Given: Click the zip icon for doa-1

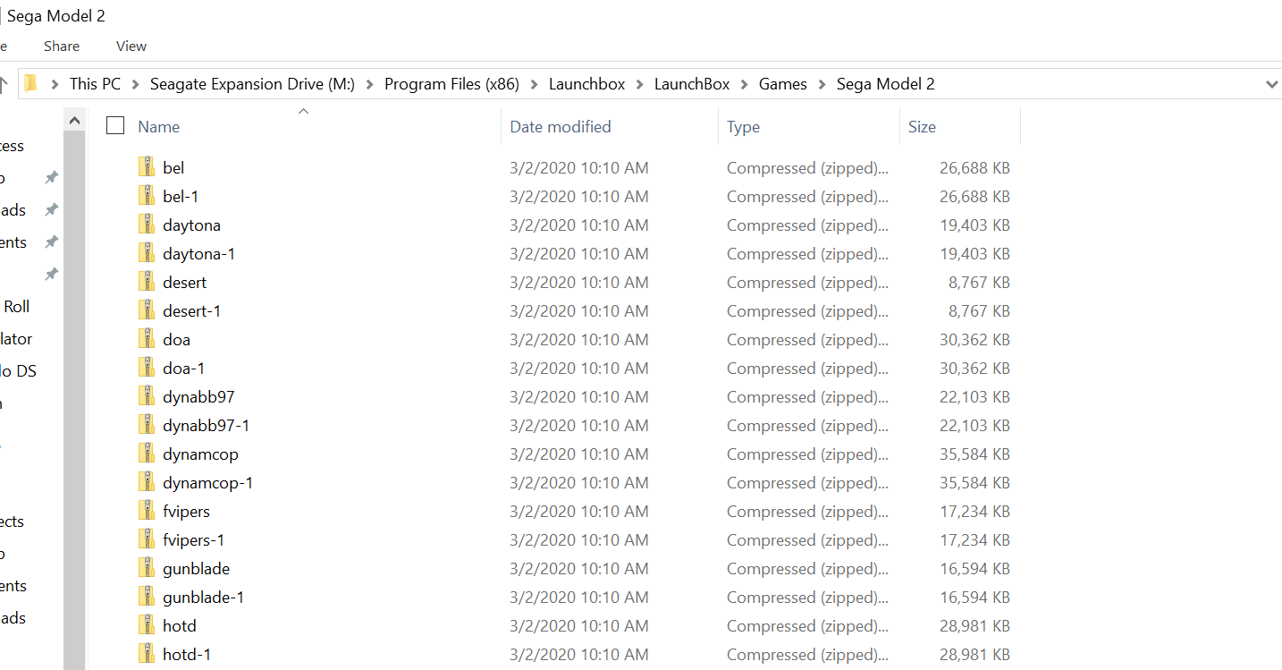Looking at the screenshot, I should (147, 368).
